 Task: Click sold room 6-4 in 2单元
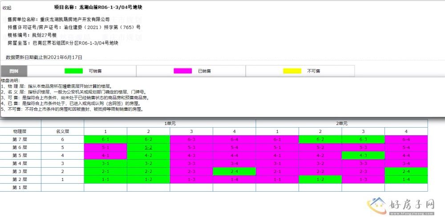coord(406,140)
